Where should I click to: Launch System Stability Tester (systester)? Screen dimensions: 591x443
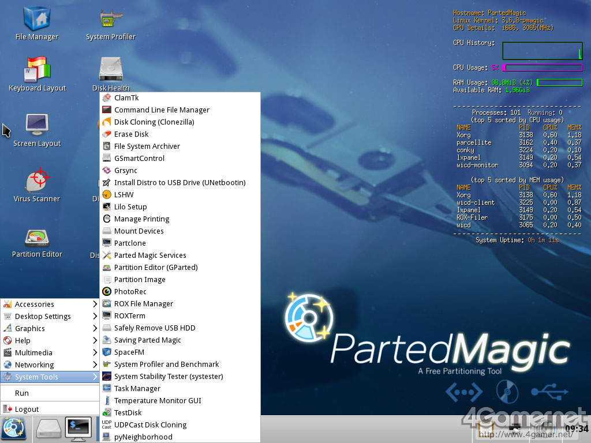[x=180, y=376]
